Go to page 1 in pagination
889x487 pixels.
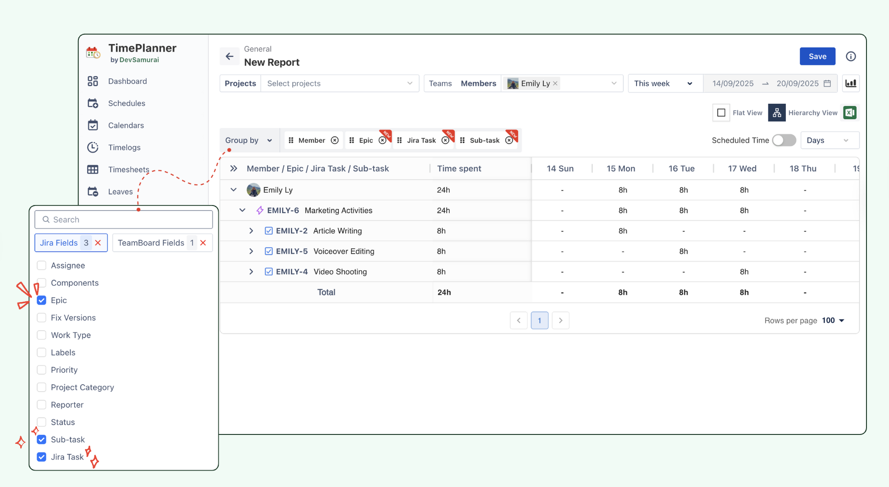(539, 320)
